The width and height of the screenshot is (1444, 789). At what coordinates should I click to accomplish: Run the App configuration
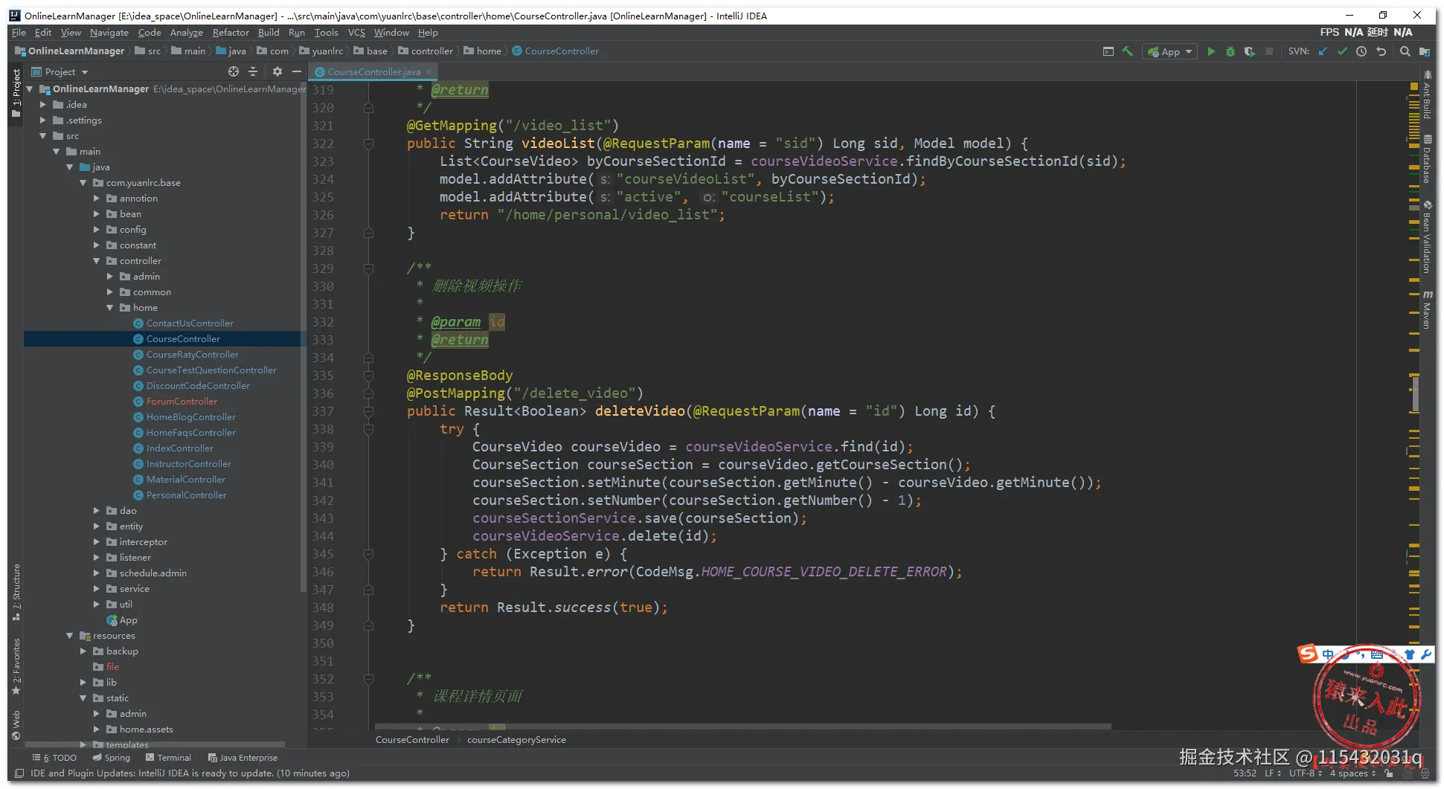click(1211, 51)
